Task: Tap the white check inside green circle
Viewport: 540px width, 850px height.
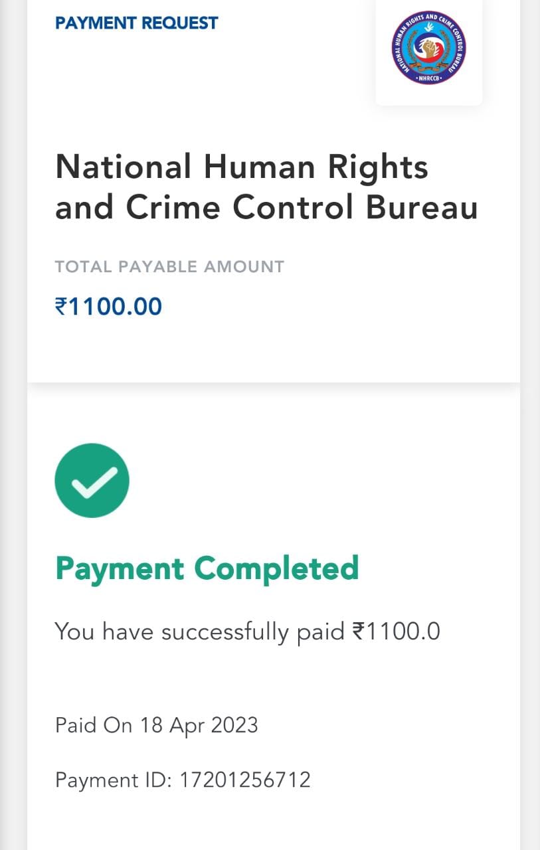Action: [93, 481]
